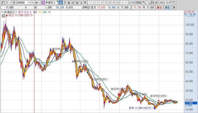Click the LC:53.15 label

click(189, 12)
